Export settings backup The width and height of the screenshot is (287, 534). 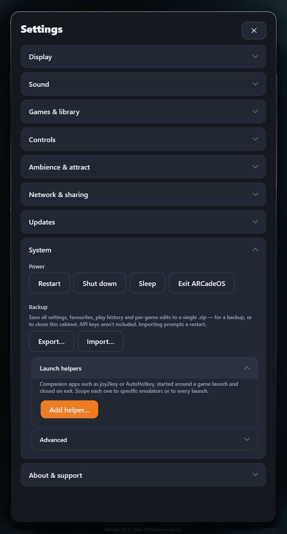coord(51,341)
